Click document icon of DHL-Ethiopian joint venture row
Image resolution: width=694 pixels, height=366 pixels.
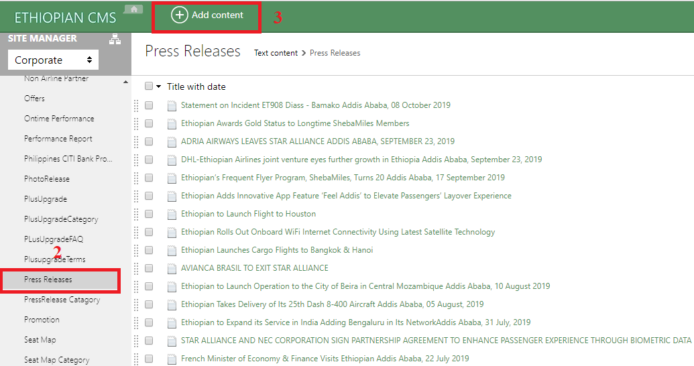pos(172,160)
